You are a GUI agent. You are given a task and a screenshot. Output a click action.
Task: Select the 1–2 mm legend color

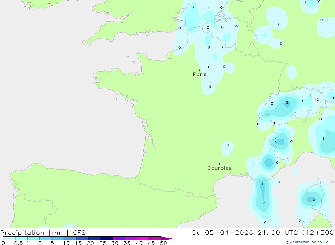[33, 238]
